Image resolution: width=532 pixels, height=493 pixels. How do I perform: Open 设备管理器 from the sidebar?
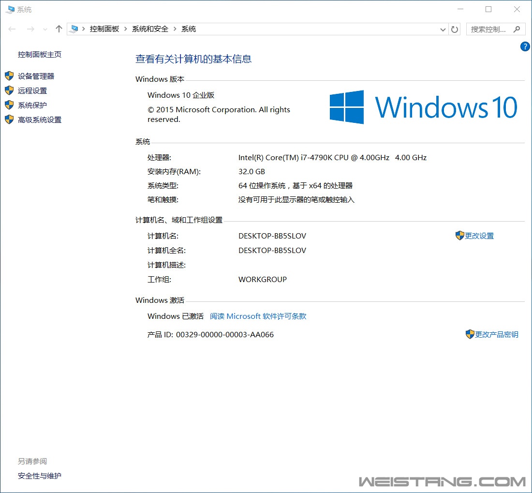point(36,76)
